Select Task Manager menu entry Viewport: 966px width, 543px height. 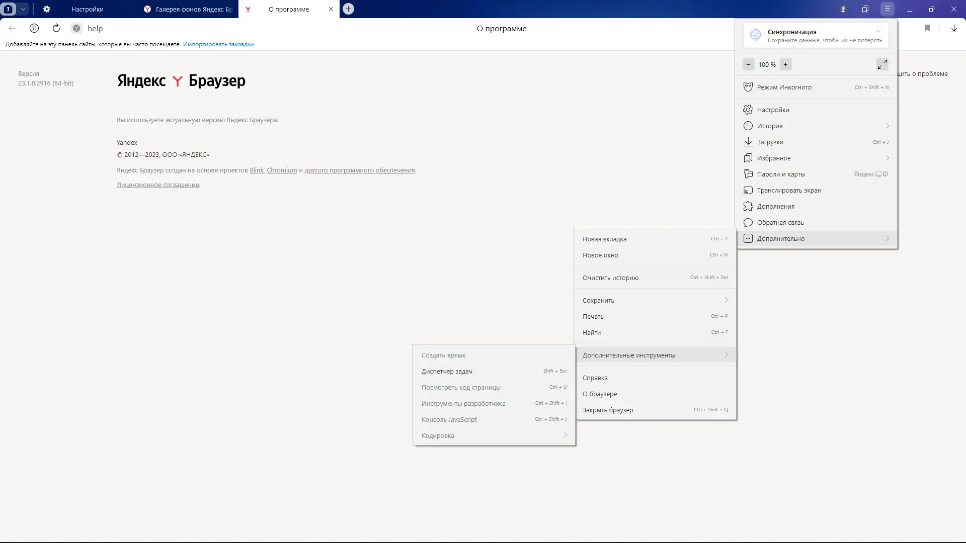click(447, 371)
